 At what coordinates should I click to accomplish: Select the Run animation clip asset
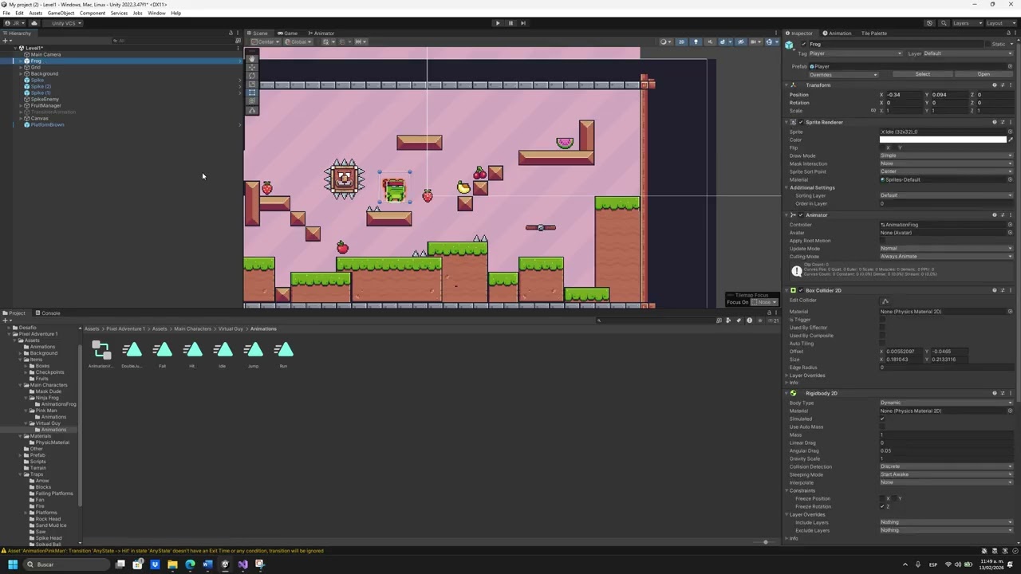(x=283, y=355)
